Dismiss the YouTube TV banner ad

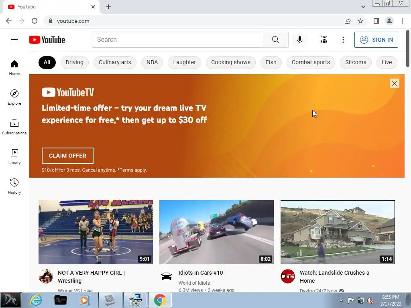point(394,83)
